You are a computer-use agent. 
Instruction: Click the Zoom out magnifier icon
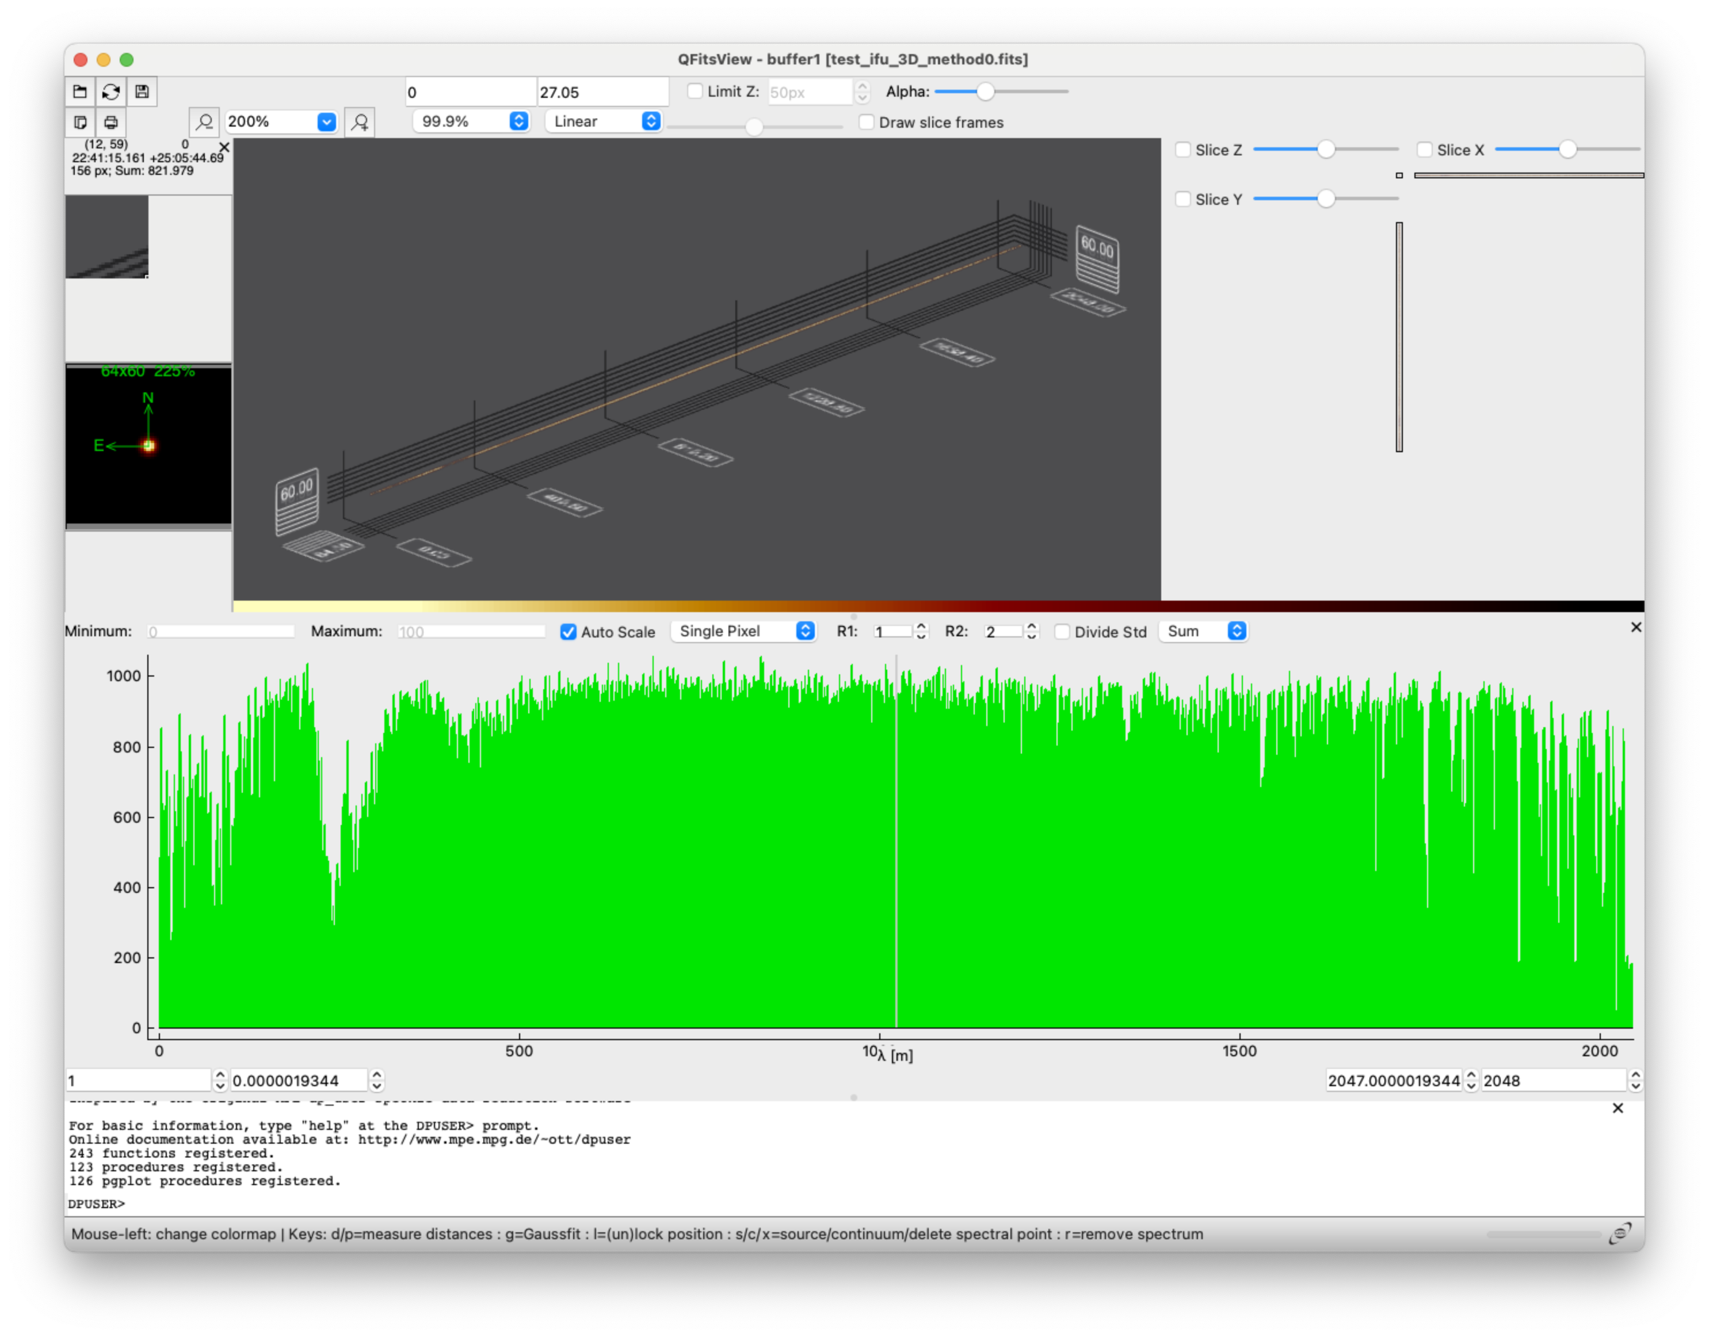tap(204, 122)
